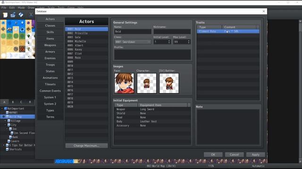Click the Nickname input field
Screen dimensions: 302x169
(x=172, y=31)
